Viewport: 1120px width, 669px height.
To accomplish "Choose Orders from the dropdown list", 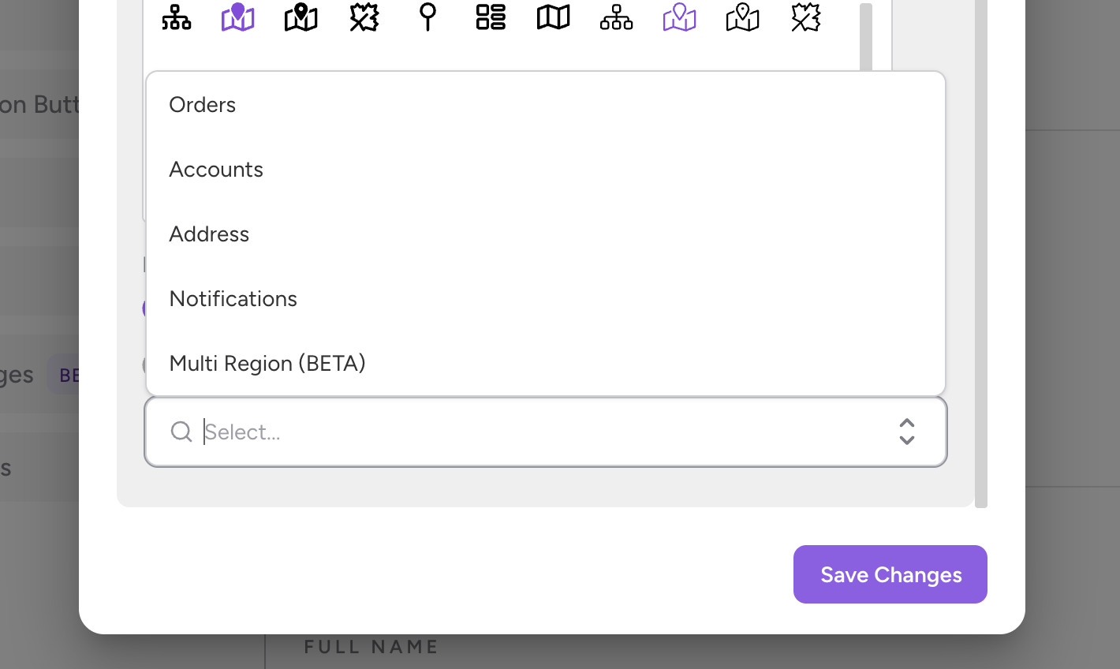I will (203, 105).
